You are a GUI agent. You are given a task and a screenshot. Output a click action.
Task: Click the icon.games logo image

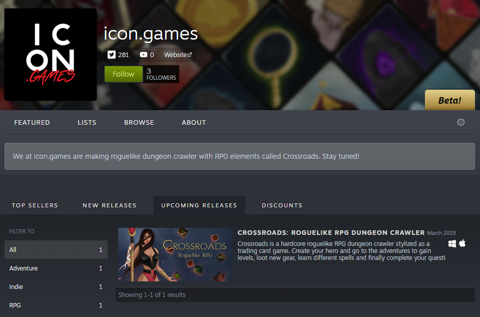click(51, 55)
